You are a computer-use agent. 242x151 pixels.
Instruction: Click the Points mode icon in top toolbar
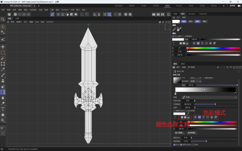coord(58,14)
